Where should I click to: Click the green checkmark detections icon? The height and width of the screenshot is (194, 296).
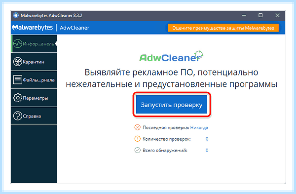click(x=138, y=150)
